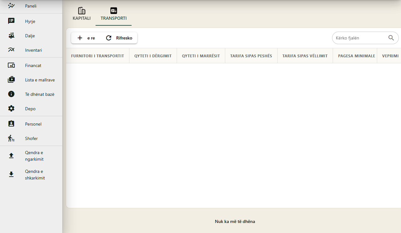This screenshot has width=401, height=233.
Task: Click the Të dhënat bazë label
Action: click(x=40, y=94)
